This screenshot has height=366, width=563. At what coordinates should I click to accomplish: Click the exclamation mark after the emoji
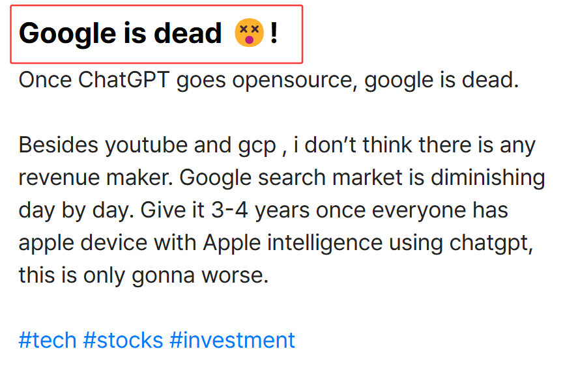pos(274,33)
